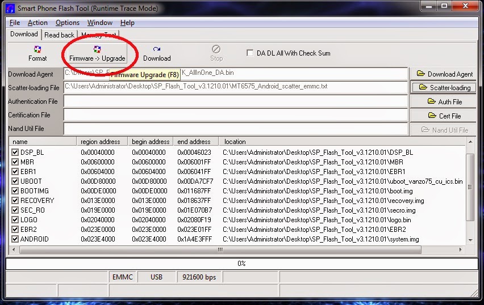Click the Stop toolbar icon
Screen dimensions: 484x305
click(216, 54)
